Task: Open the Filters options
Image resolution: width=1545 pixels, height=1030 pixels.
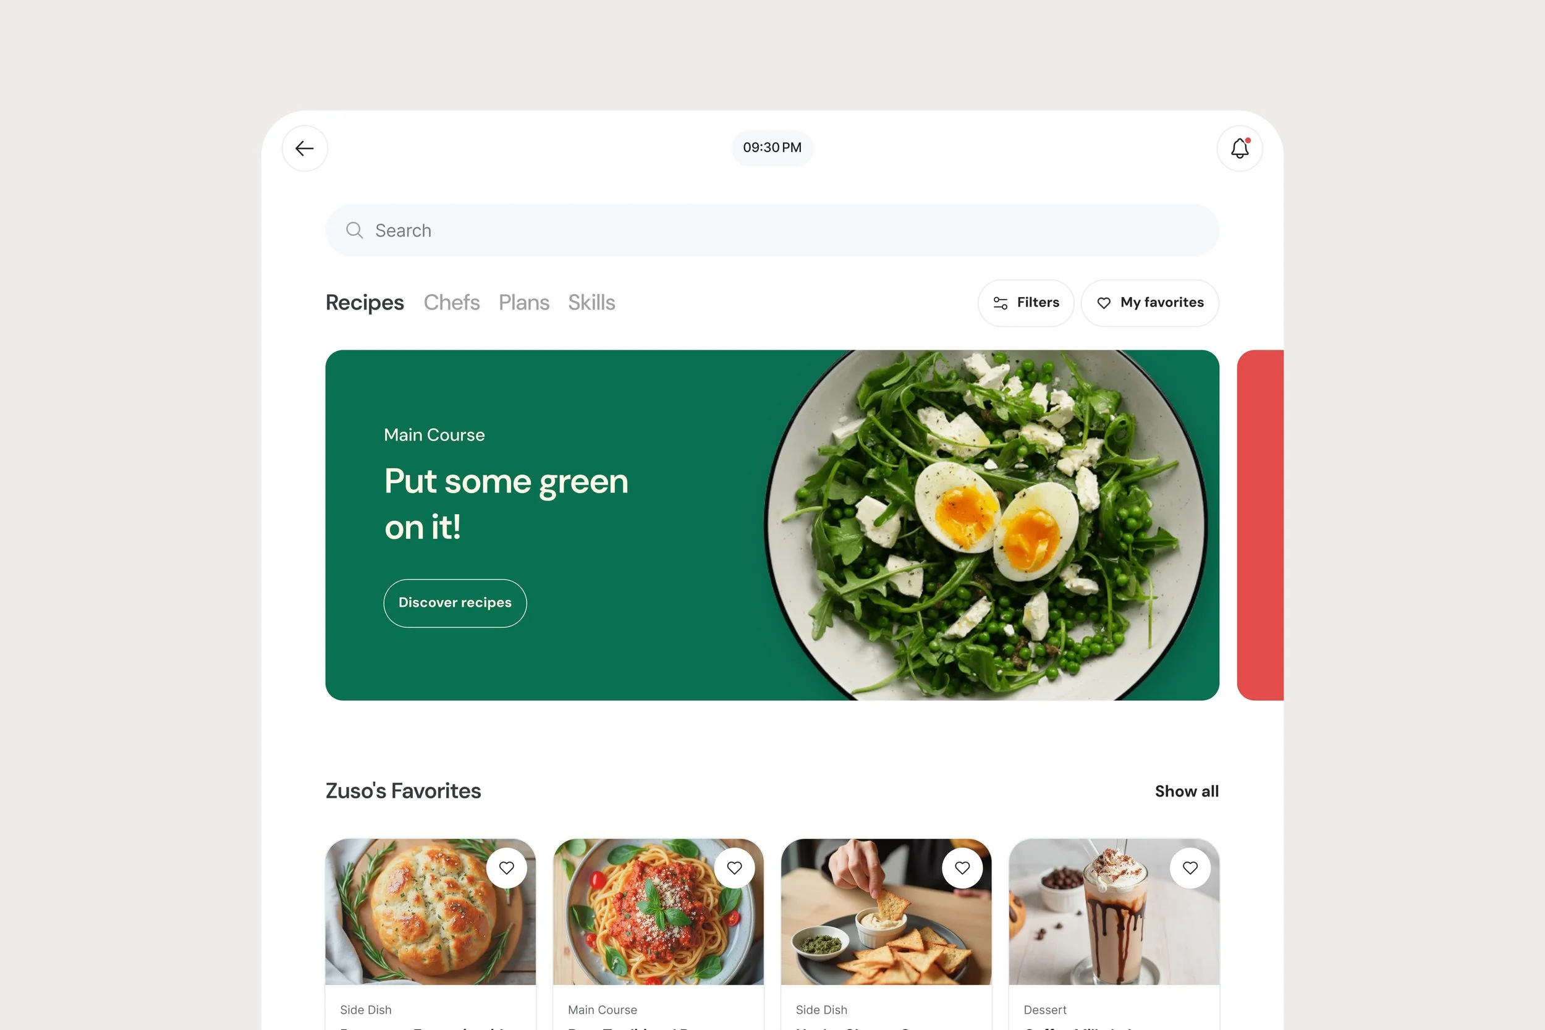Action: 1026,303
